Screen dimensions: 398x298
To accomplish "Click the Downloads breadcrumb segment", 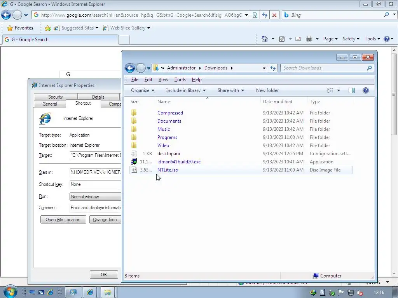I will pos(216,68).
